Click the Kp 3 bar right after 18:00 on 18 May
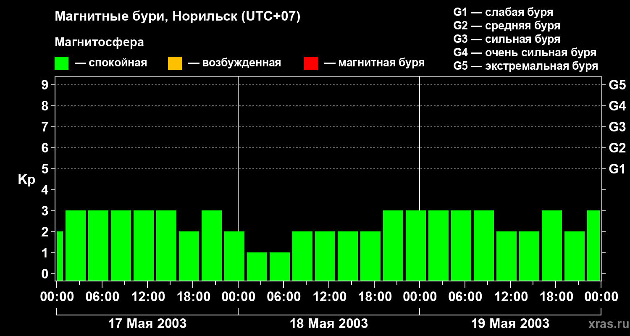 coord(393,245)
